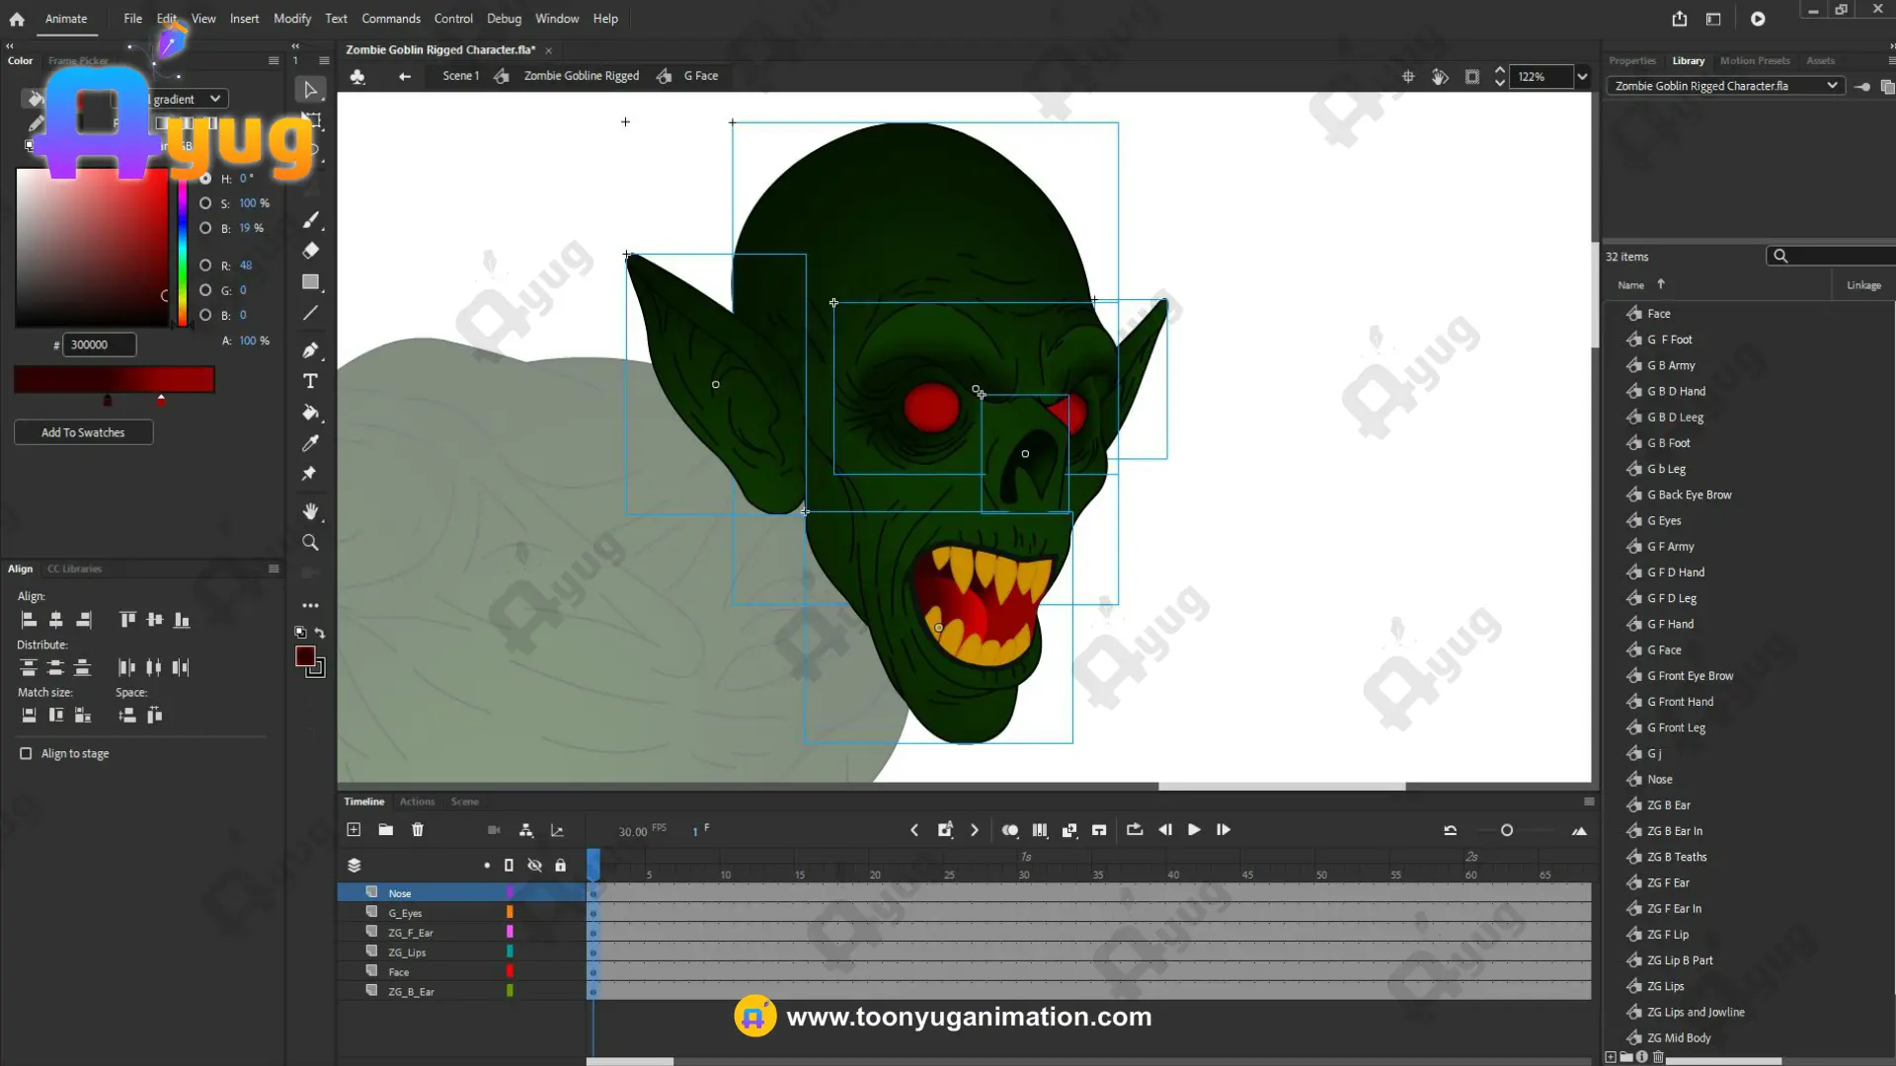Select the Text tool
The image size is (1896, 1066).
point(310,381)
